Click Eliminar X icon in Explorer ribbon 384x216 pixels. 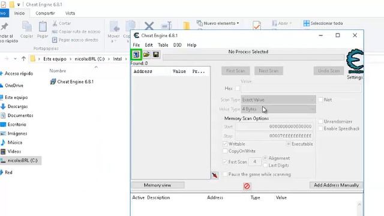[149, 25]
